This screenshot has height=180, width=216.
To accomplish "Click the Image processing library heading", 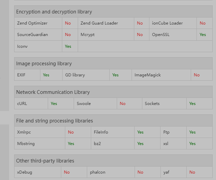I will 44,64.
